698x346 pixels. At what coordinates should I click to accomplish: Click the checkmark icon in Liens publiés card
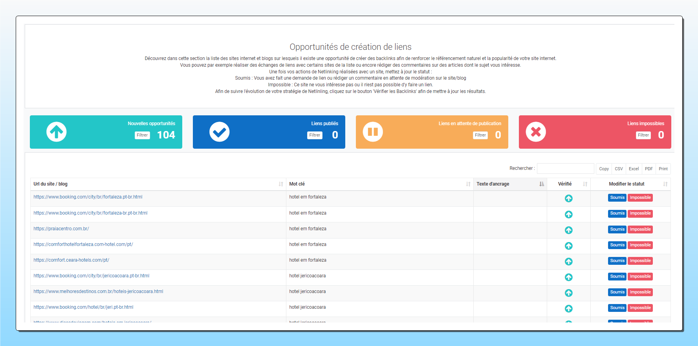tap(219, 132)
